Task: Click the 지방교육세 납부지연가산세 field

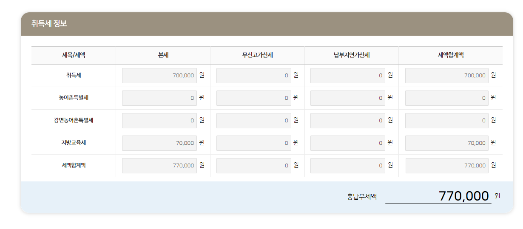Action: coord(348,143)
